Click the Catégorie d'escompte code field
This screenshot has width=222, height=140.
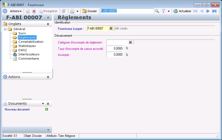pos(118,42)
